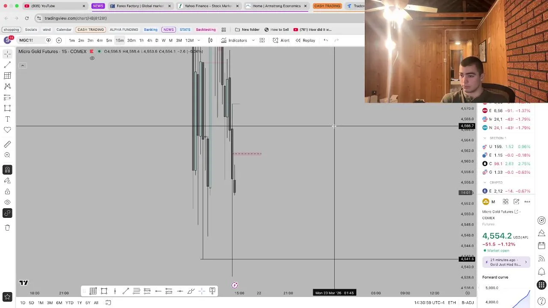The image size is (548, 308).
Task: Toggle B-ADJ back-adjustment setting
Action: tap(468, 303)
